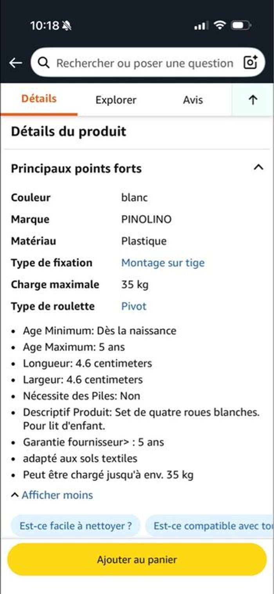
Task: Tap the 'Est-ce facile à nettoyer ?' chip
Action: [76, 526]
